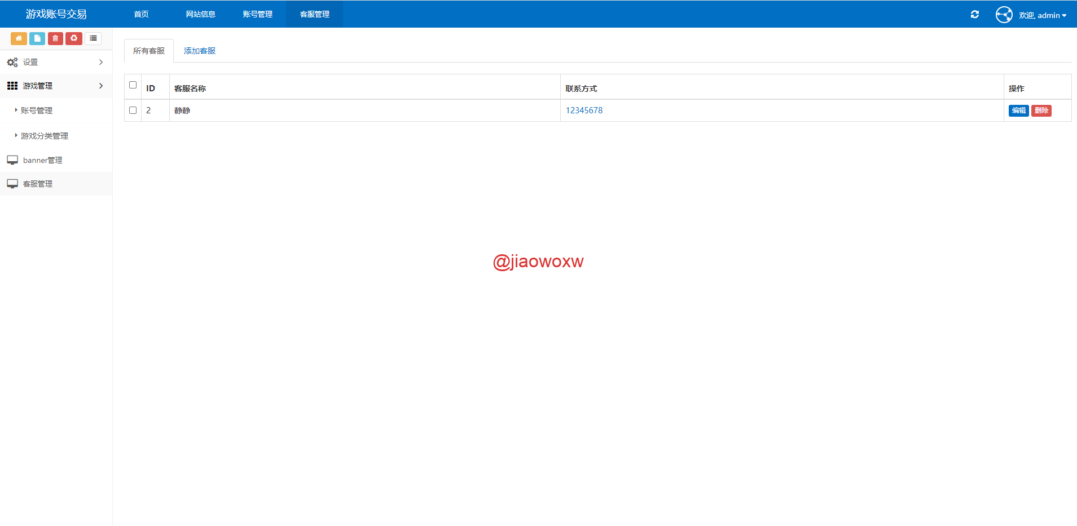Switch to the 所有客服 tab
The image size is (1077, 526).
point(149,51)
